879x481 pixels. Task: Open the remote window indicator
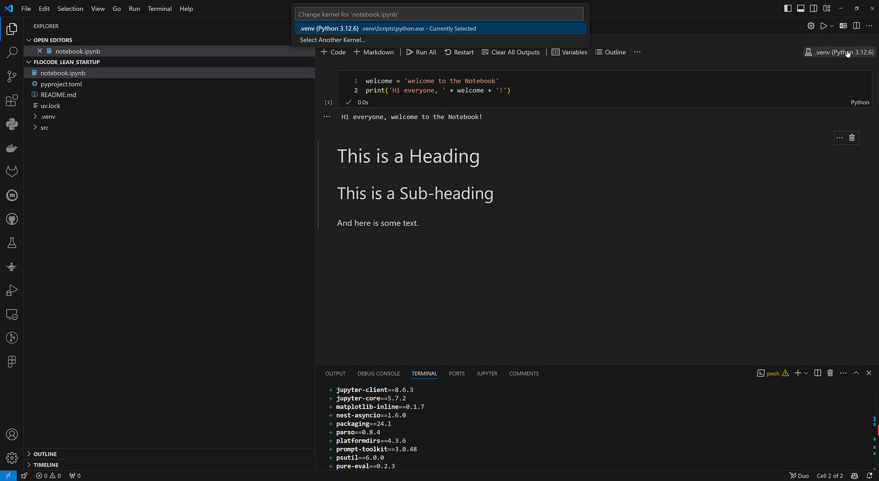point(8,476)
